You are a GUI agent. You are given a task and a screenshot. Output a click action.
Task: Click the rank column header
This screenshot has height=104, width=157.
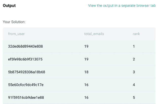[136, 34]
